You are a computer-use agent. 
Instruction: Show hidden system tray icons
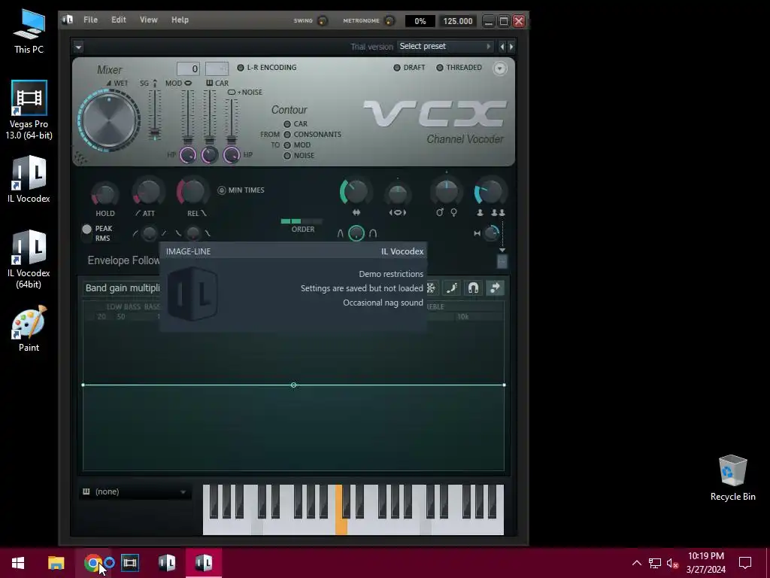[x=636, y=563]
